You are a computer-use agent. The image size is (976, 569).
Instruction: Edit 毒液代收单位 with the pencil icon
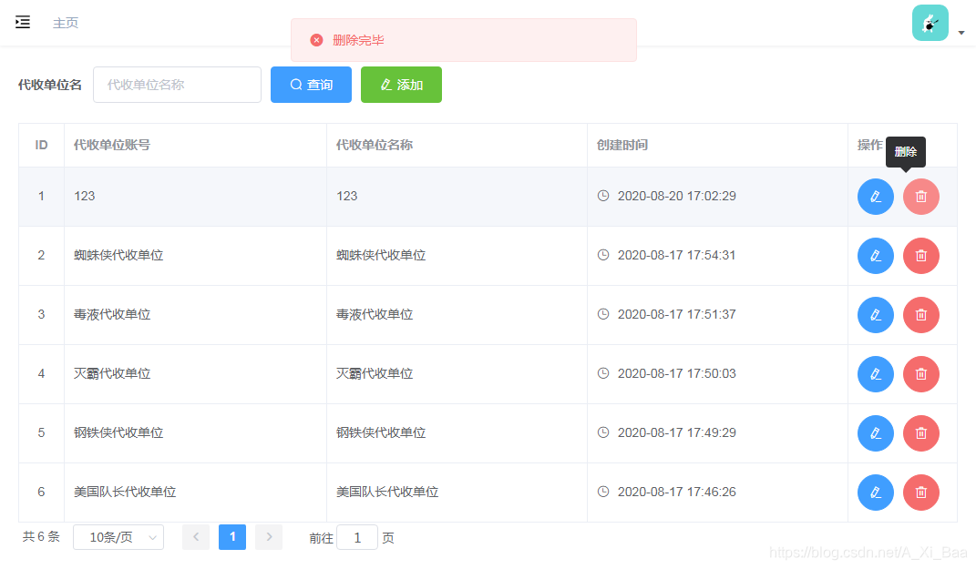(x=875, y=314)
